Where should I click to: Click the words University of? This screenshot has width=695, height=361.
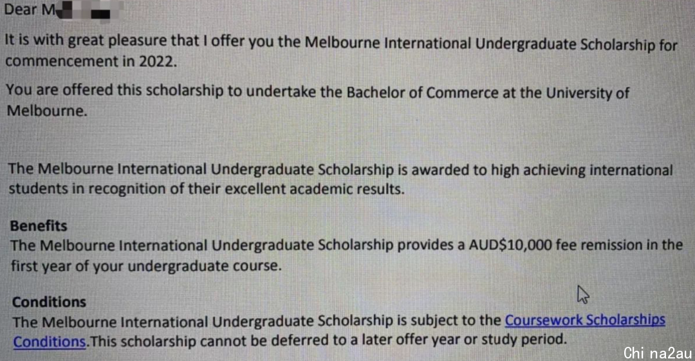[x=588, y=93]
